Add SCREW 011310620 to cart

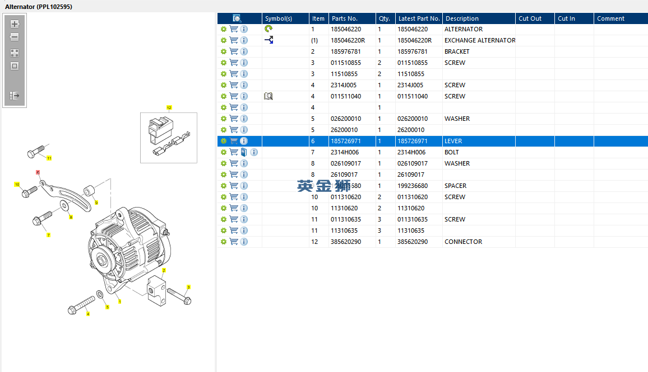pyautogui.click(x=234, y=197)
